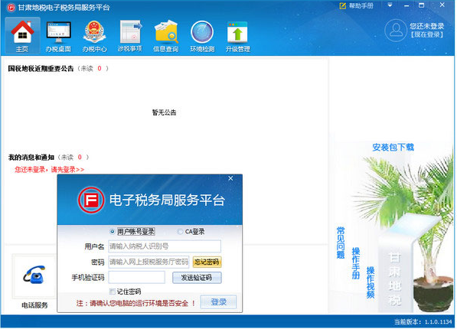Focus the 密码 input field

[149, 262]
